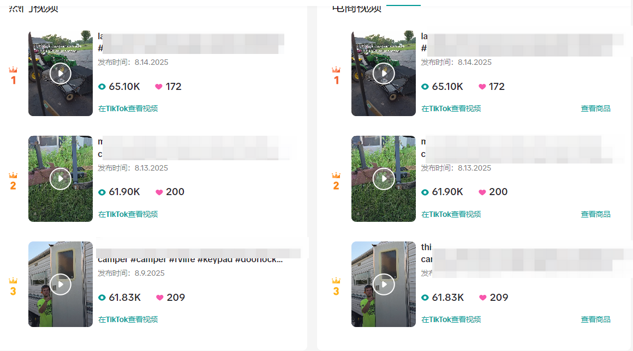Open right rank 2 video on TikTok link
The height and width of the screenshot is (351, 633).
(451, 214)
